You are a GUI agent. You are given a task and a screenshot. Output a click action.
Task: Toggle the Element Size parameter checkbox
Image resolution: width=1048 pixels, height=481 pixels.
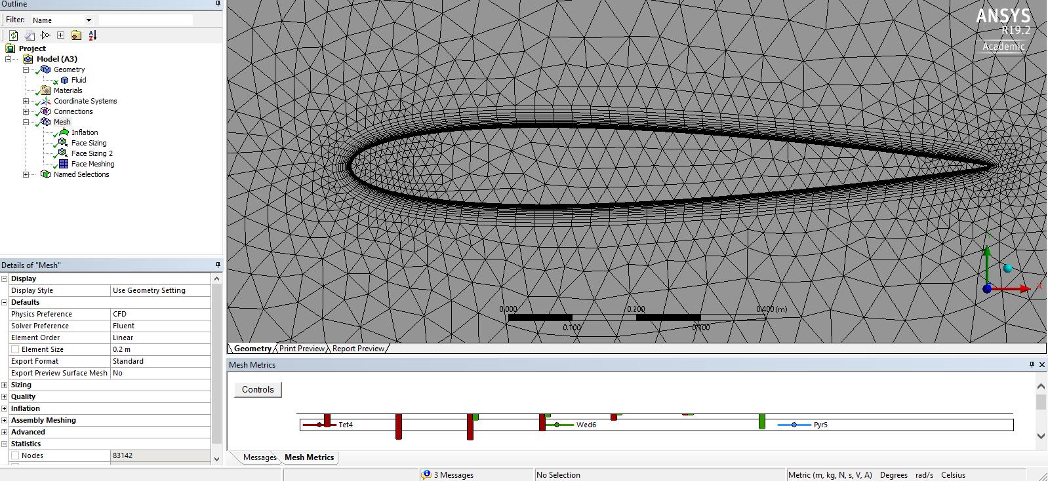pos(15,349)
